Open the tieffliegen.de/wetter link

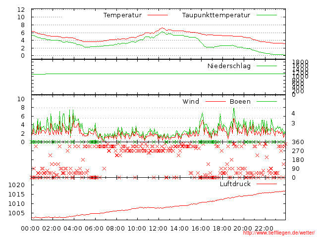point(279,233)
